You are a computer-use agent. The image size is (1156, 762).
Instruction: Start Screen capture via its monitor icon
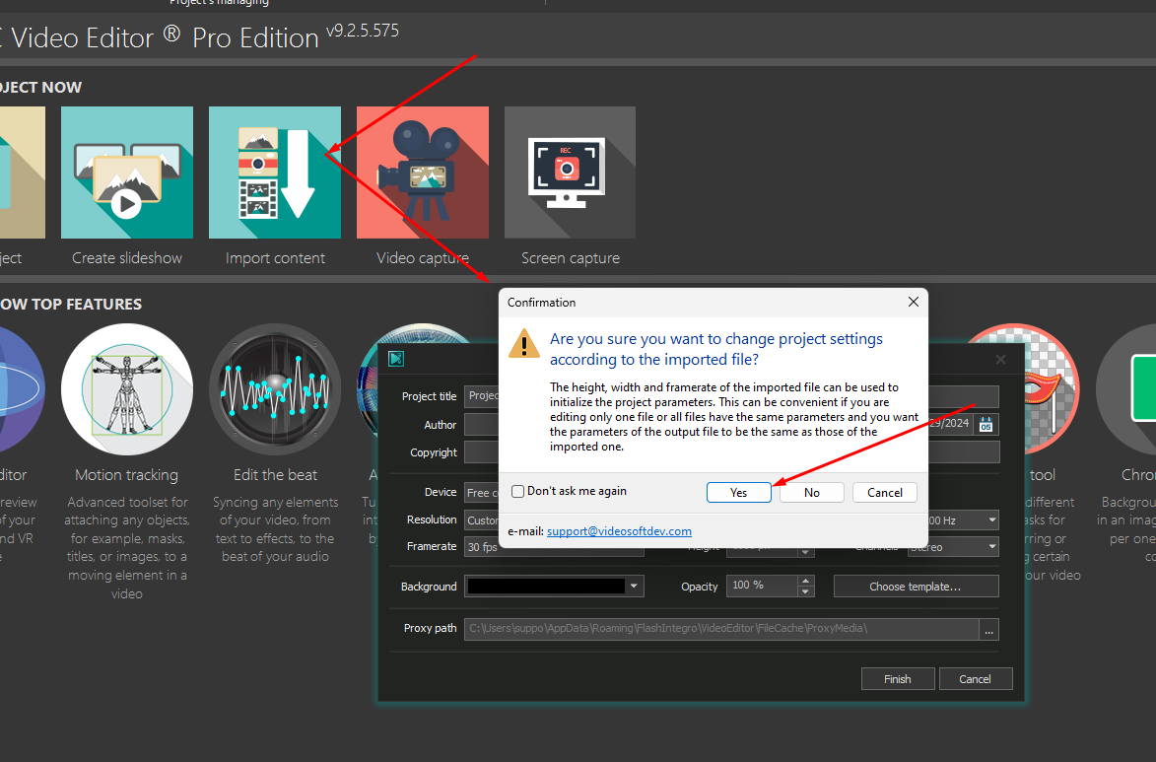coord(570,173)
